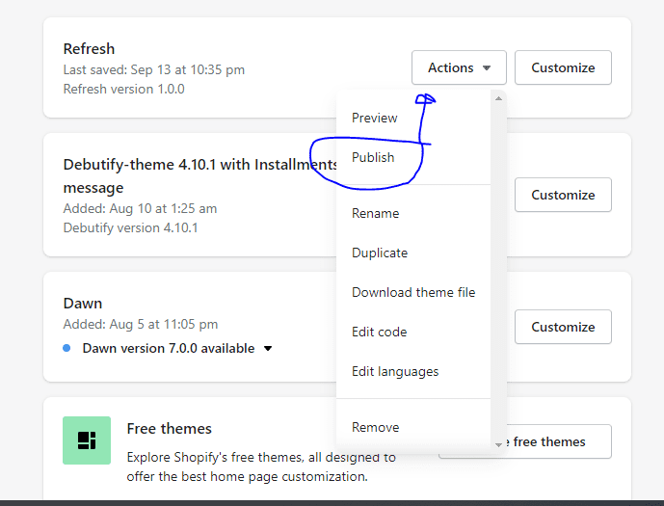The width and height of the screenshot is (664, 506).
Task: Click 'Added: Aug 5 at 11:05 pm' text
Action: click(x=140, y=325)
